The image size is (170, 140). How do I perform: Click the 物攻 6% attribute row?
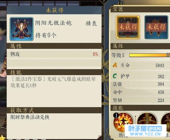(54, 54)
